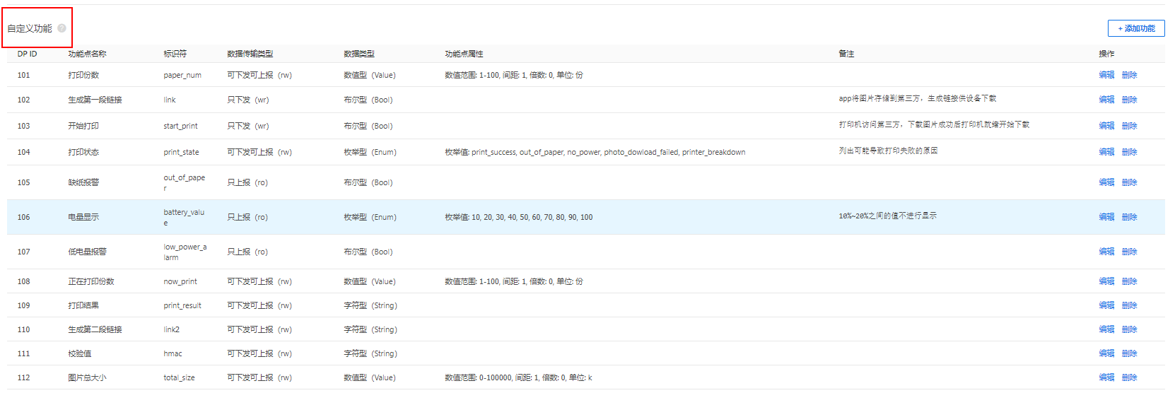Delete row 102 生成第一段链接
Image resolution: width=1175 pixels, height=393 pixels.
pos(1129,100)
